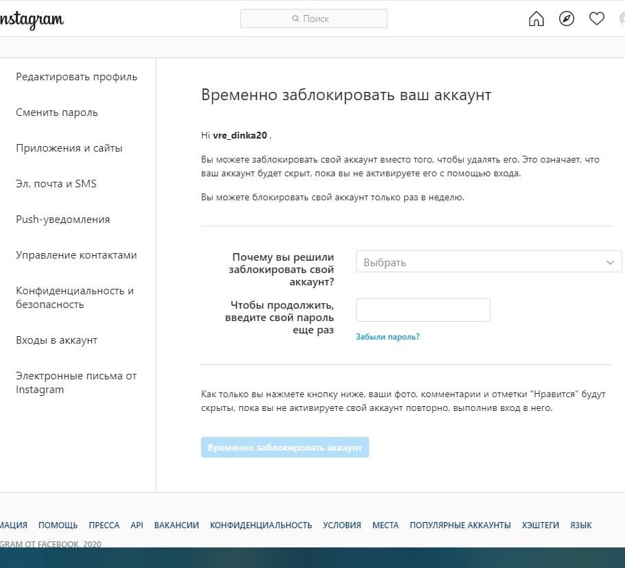Screen dimensions: 625x568
Task: Click username vre_dinka20 text
Action: pyautogui.click(x=240, y=136)
